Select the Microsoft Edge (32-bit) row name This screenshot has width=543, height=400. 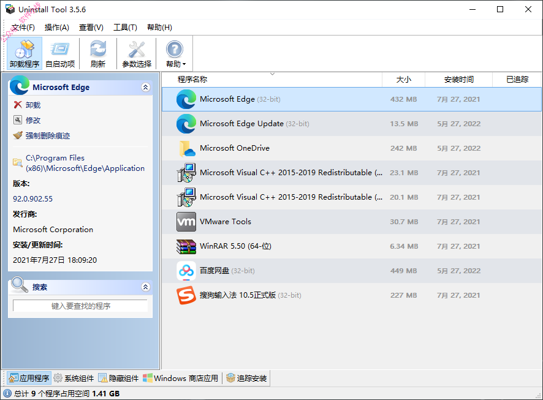240,99
